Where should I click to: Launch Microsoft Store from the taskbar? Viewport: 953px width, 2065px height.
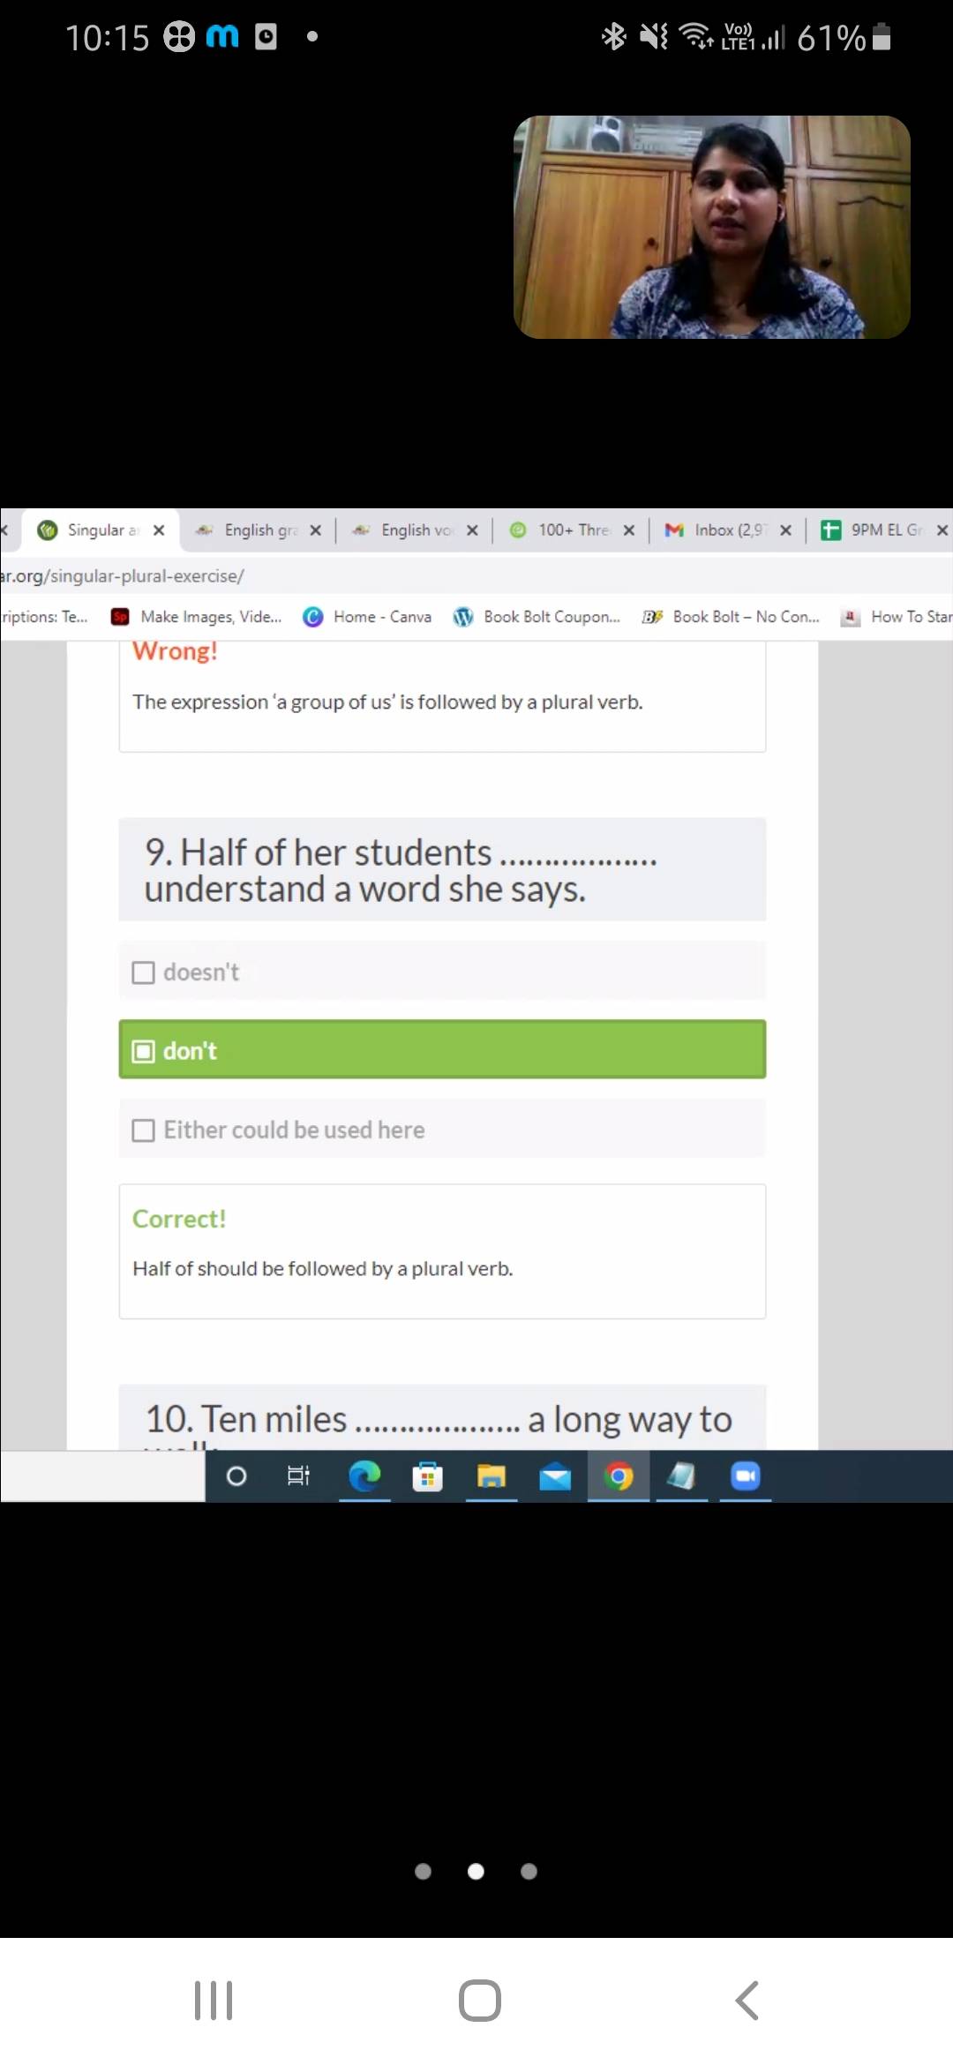pyautogui.click(x=427, y=1476)
